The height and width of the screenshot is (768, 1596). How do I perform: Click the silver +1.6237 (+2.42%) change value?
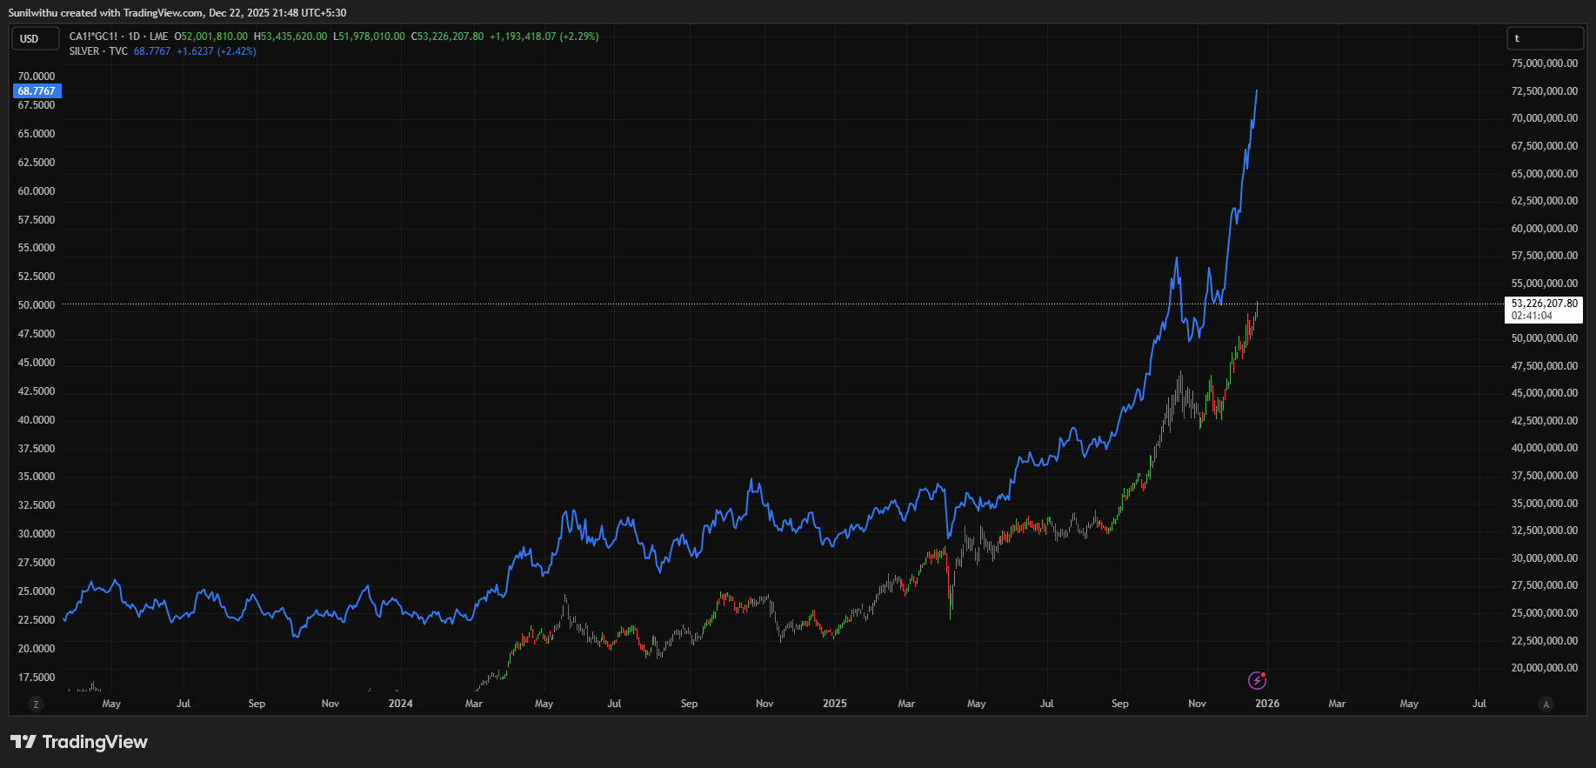click(x=217, y=51)
